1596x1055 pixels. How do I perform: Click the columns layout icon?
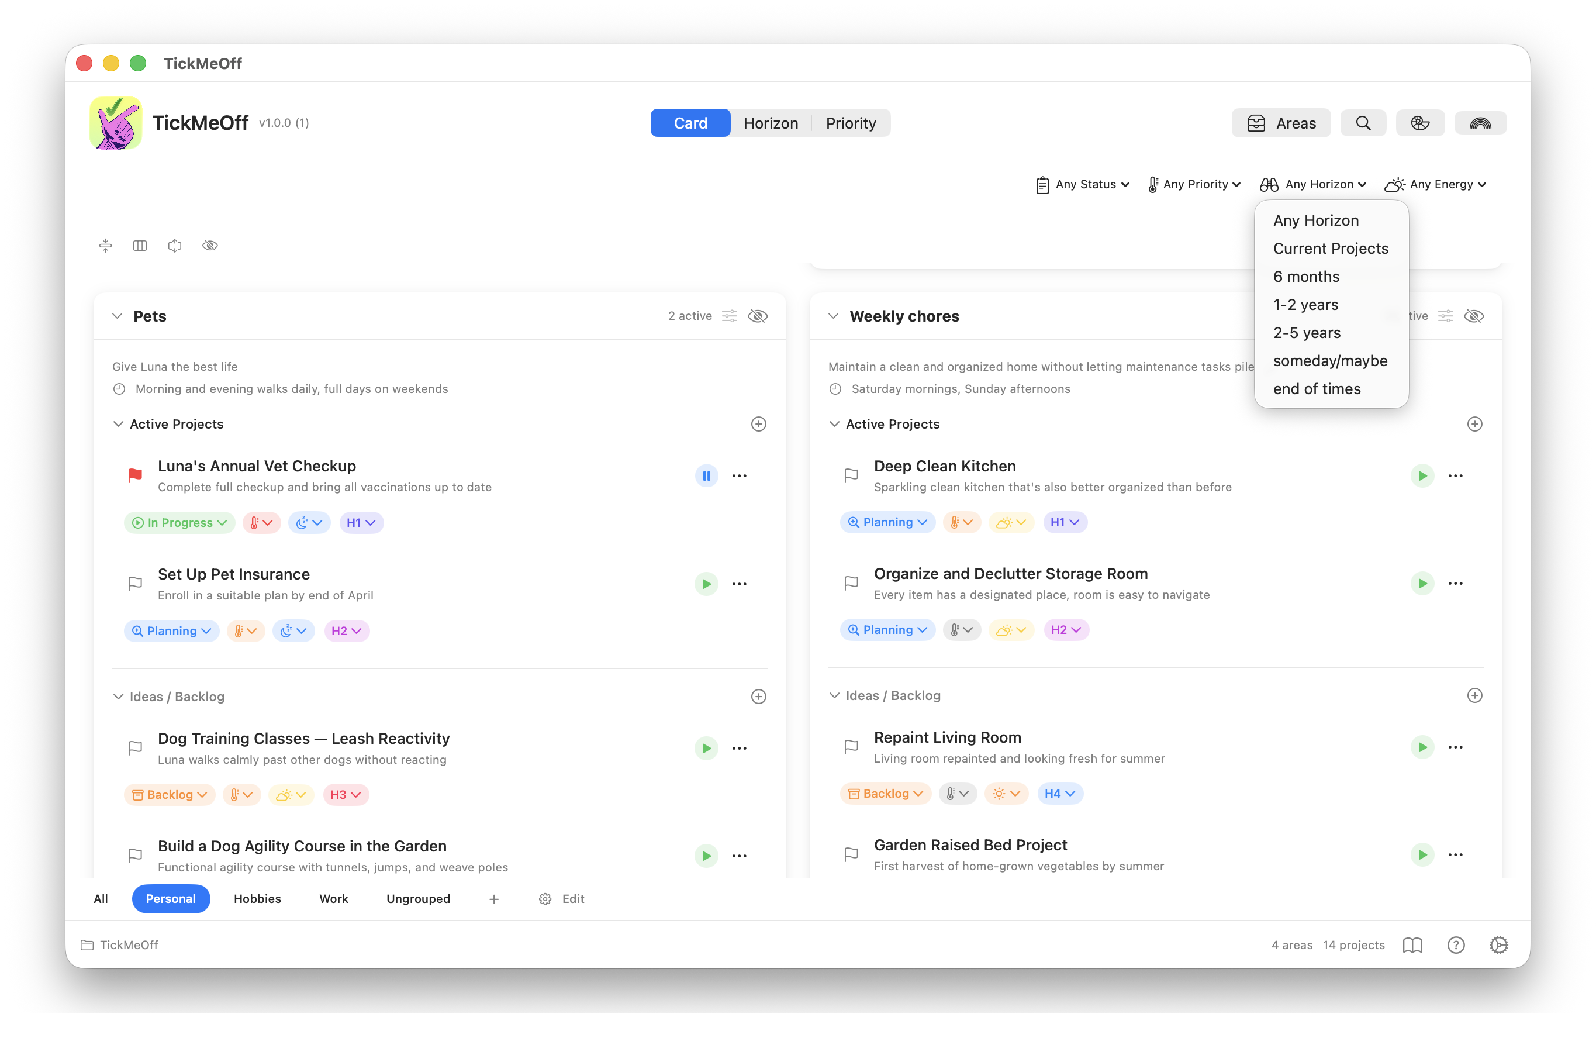[x=140, y=246]
